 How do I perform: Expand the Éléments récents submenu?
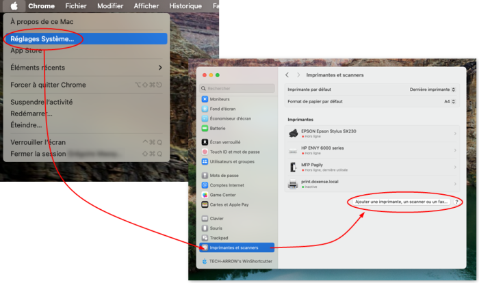click(160, 68)
